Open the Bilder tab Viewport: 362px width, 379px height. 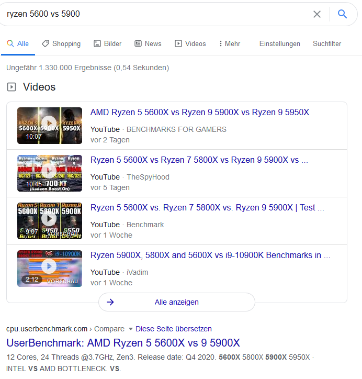point(107,44)
